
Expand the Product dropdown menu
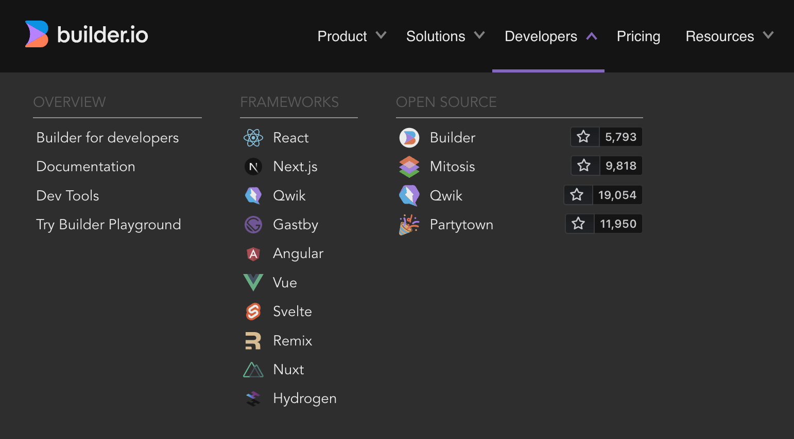pos(352,36)
